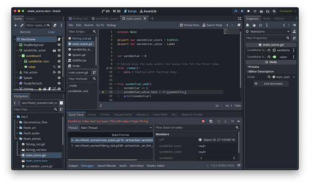The width and height of the screenshot is (310, 185).
Task: Open the File menu of script editor
Action: [71, 25]
